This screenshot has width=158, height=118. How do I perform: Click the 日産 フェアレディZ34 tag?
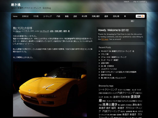[125, 101]
